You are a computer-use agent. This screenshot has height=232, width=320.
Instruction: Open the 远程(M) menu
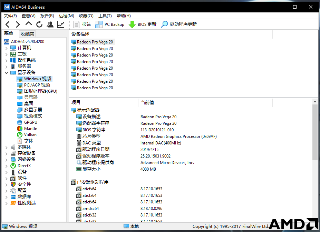pyautogui.click(x=67, y=16)
